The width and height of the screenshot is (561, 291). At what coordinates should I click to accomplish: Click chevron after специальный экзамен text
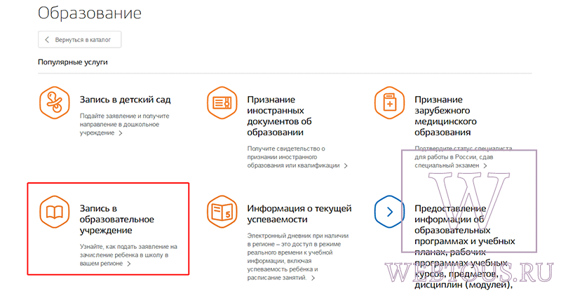click(485, 165)
